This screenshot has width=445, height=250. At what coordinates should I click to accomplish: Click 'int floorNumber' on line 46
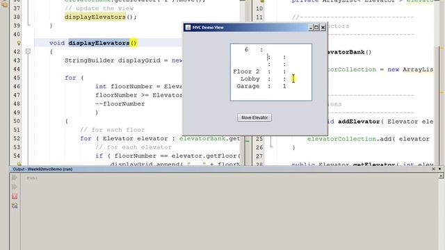click(x=124, y=86)
